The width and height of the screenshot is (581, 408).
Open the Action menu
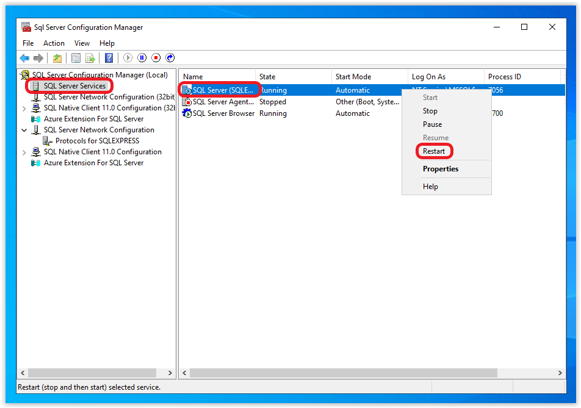(x=54, y=43)
